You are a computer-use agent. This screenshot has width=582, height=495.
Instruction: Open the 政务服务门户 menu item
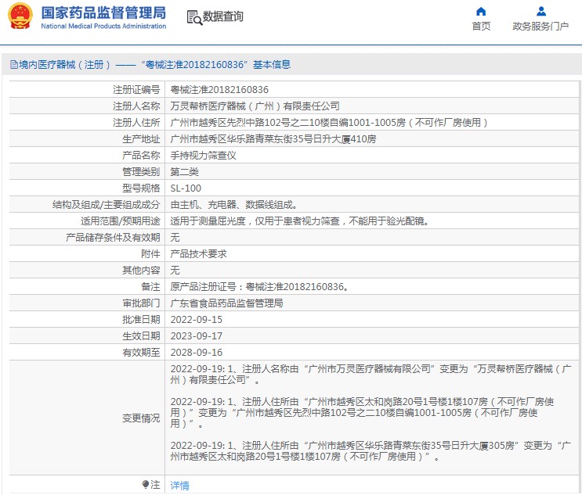(x=540, y=27)
